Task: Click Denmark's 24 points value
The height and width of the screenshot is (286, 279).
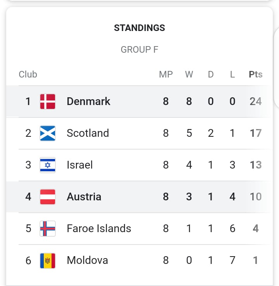Action: pyautogui.click(x=255, y=102)
